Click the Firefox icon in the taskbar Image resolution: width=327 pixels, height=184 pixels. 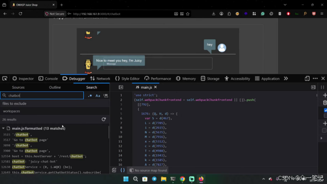(201, 179)
